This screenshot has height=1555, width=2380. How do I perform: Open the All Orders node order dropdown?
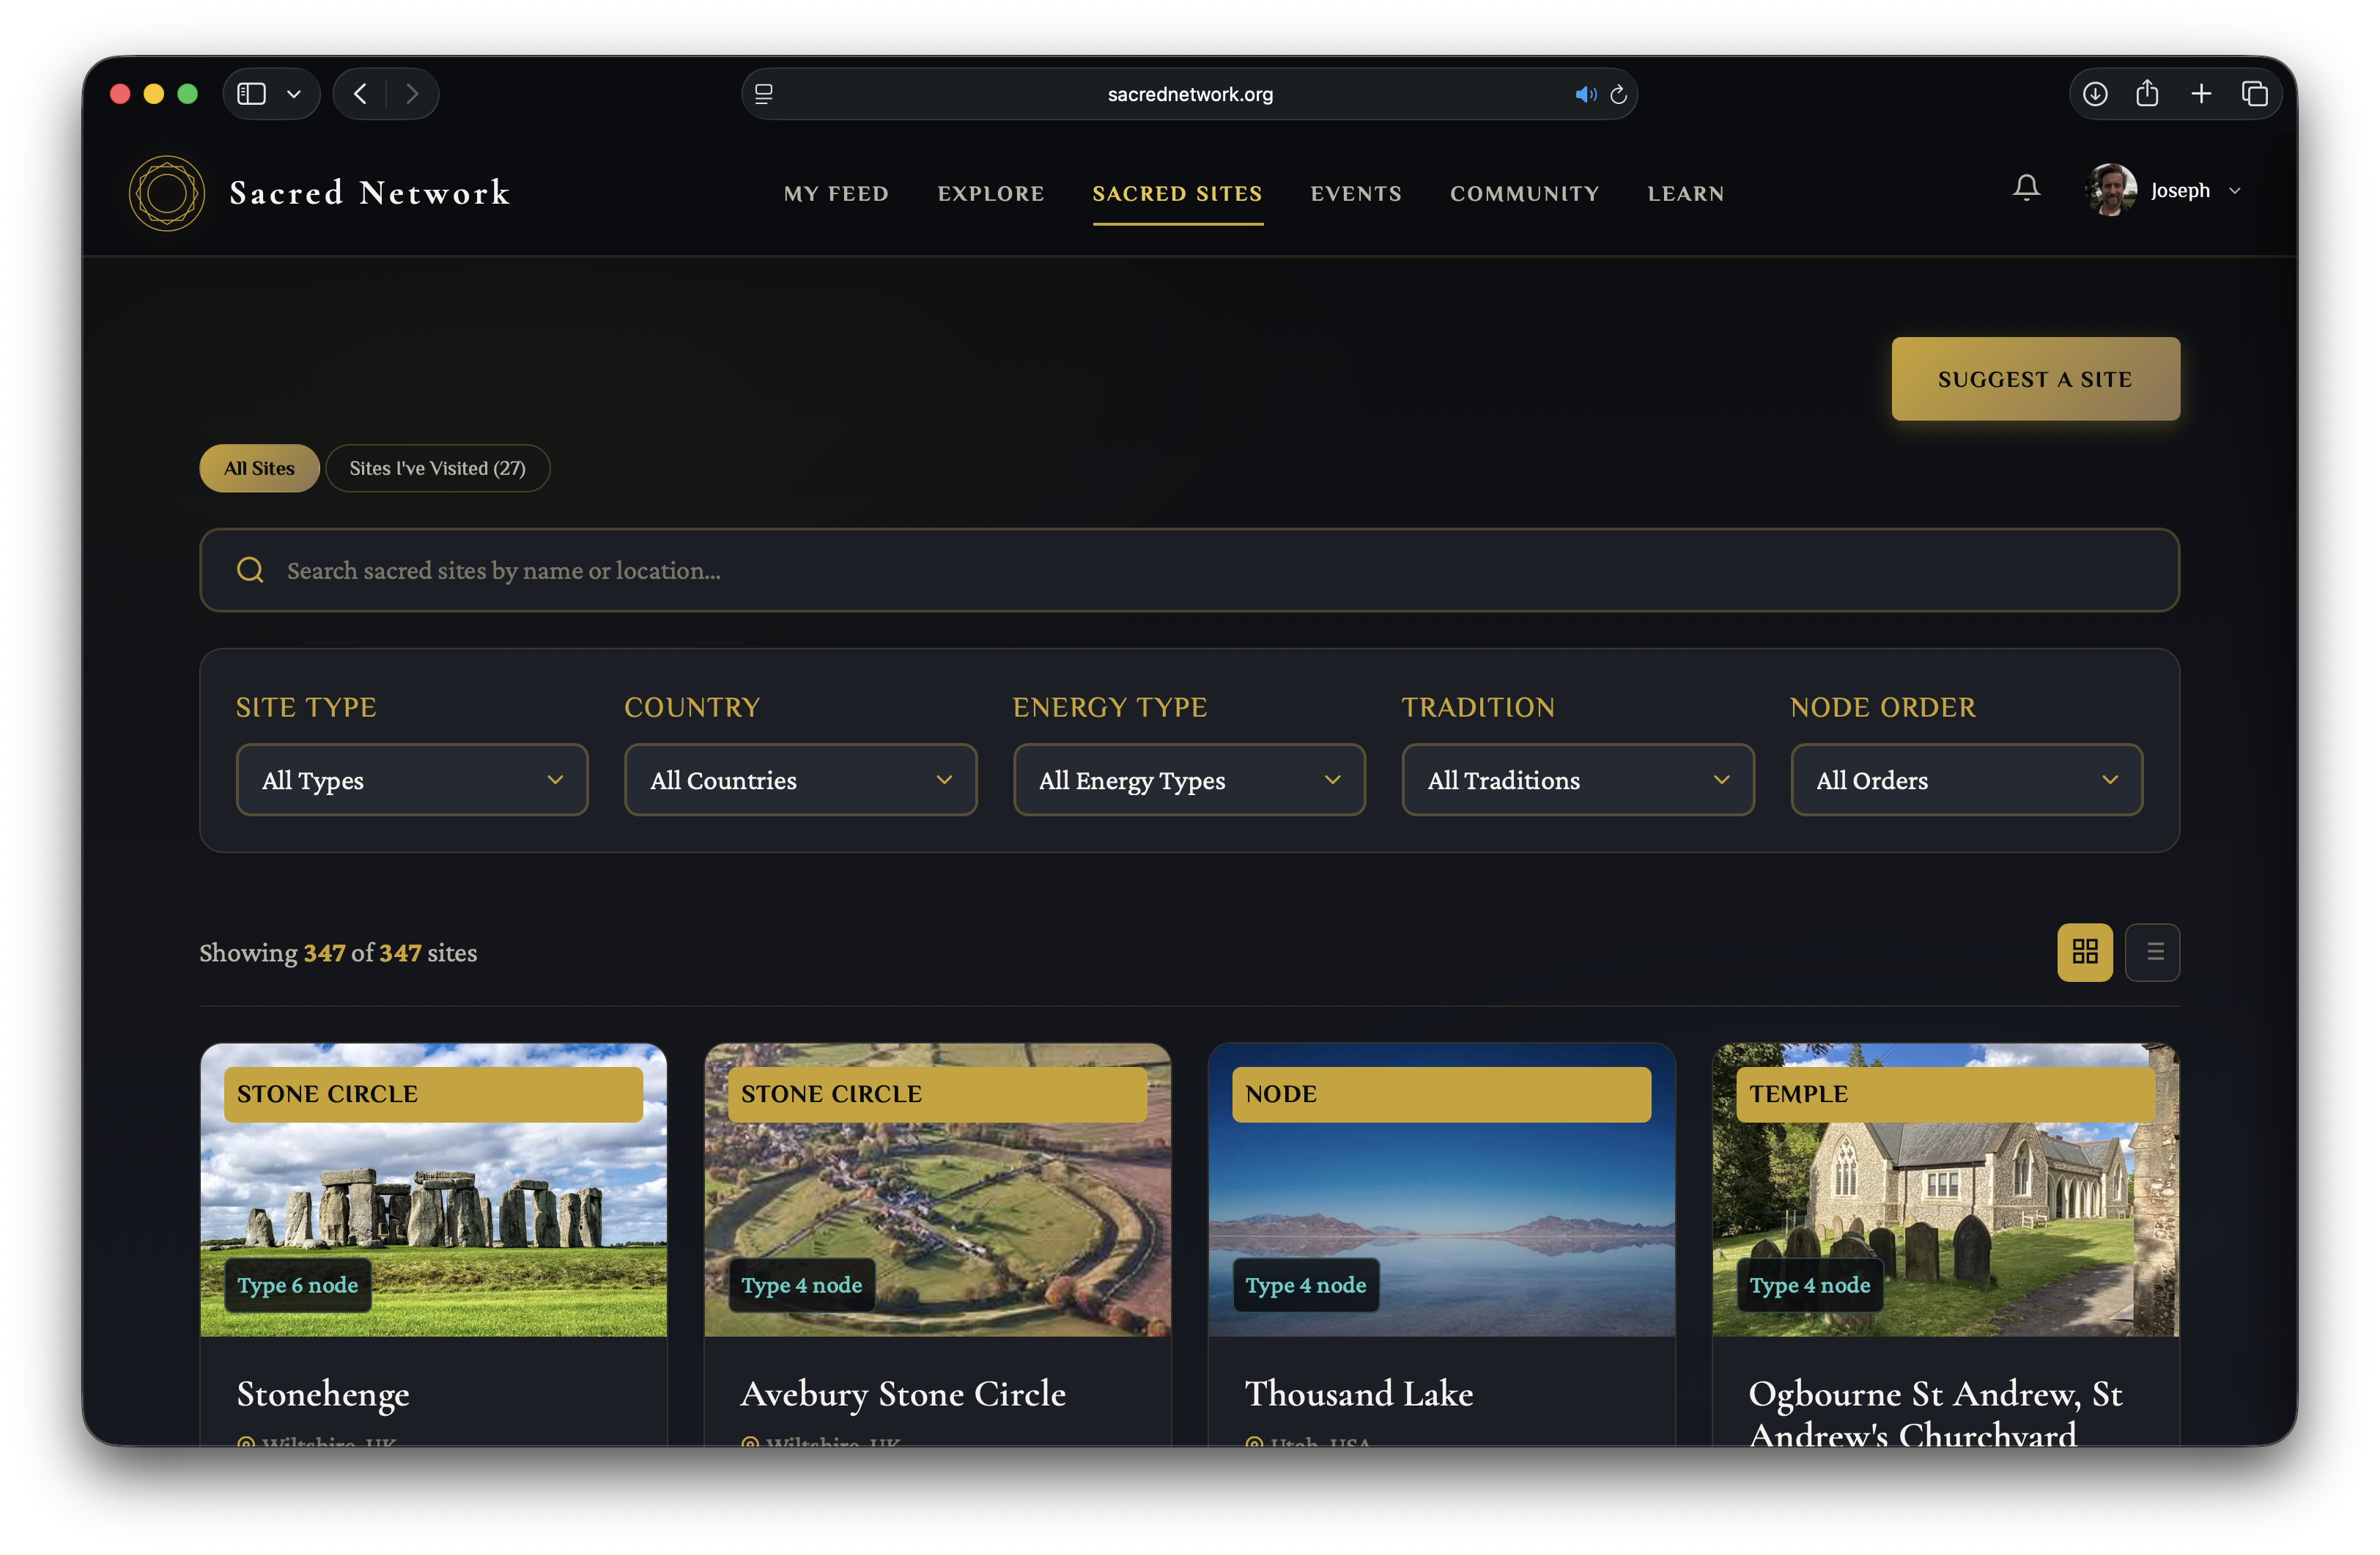[x=1966, y=780]
